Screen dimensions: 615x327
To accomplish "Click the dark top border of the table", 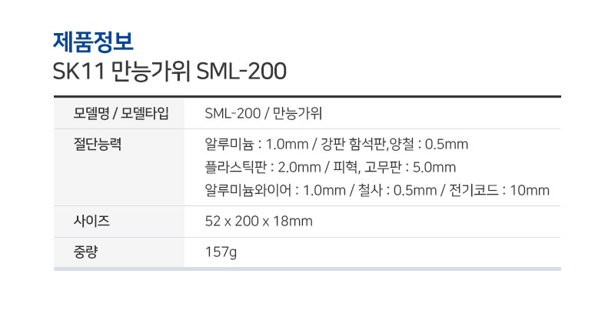I will point(307,97).
